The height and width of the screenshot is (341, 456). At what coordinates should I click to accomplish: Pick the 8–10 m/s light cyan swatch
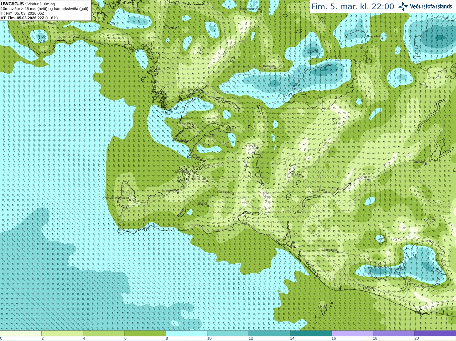[186, 334]
